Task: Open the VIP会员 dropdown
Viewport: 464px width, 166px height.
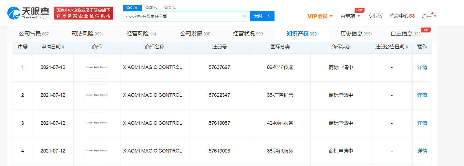Action: tap(320, 16)
